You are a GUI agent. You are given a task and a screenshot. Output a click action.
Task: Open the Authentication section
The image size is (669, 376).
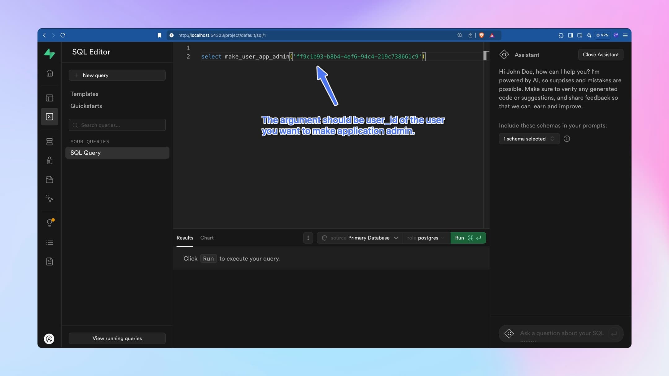click(50, 160)
